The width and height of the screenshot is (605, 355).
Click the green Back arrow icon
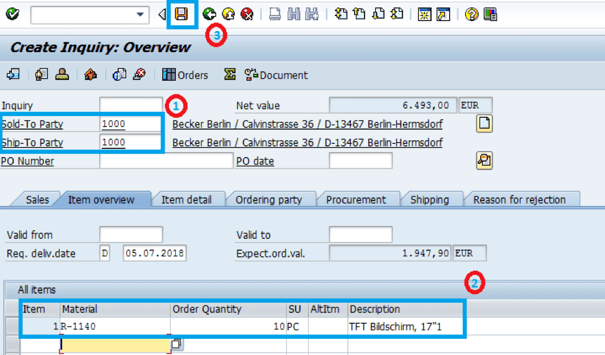tap(209, 14)
